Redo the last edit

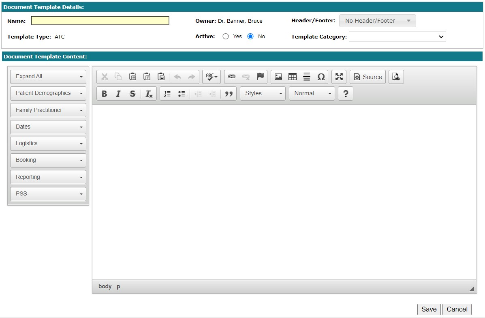pos(192,77)
